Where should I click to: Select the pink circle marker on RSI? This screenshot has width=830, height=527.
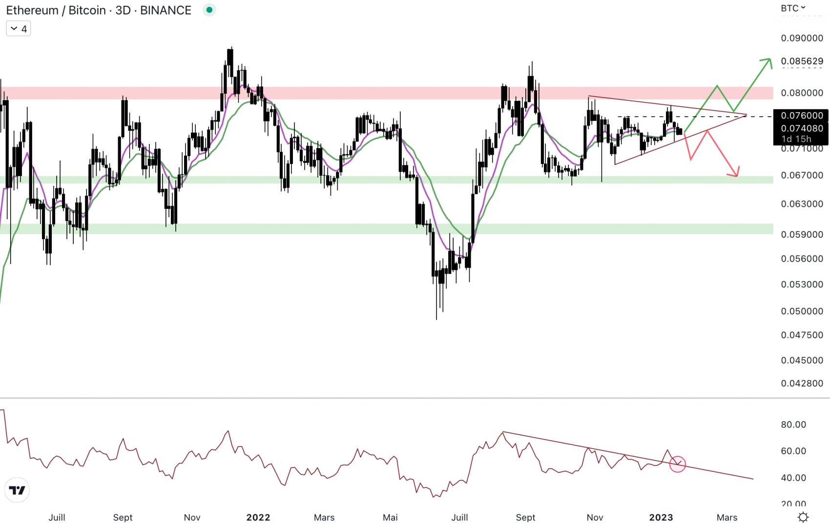pyautogui.click(x=677, y=464)
